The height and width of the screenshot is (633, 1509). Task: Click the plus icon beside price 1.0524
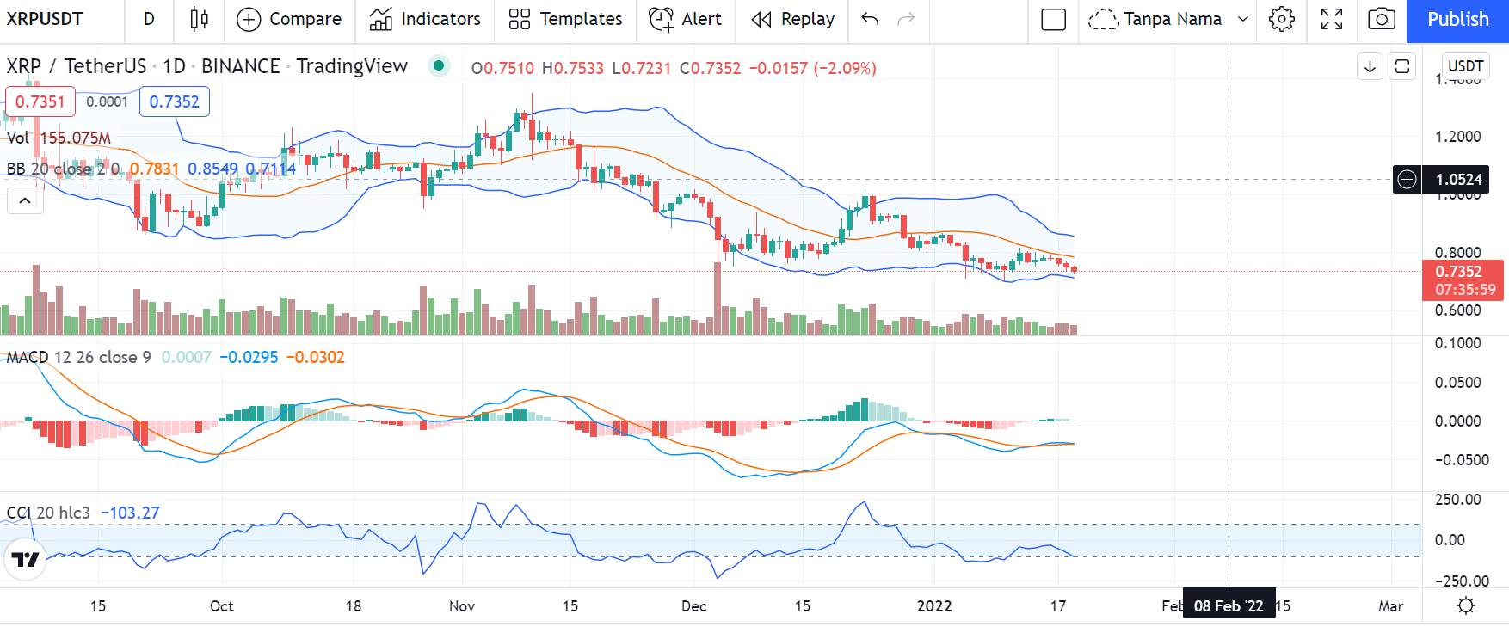[1407, 179]
